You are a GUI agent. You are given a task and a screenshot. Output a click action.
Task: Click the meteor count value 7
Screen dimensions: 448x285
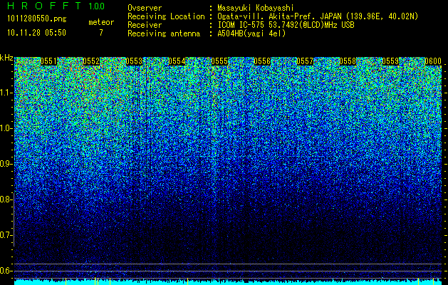pyautogui.click(x=101, y=33)
